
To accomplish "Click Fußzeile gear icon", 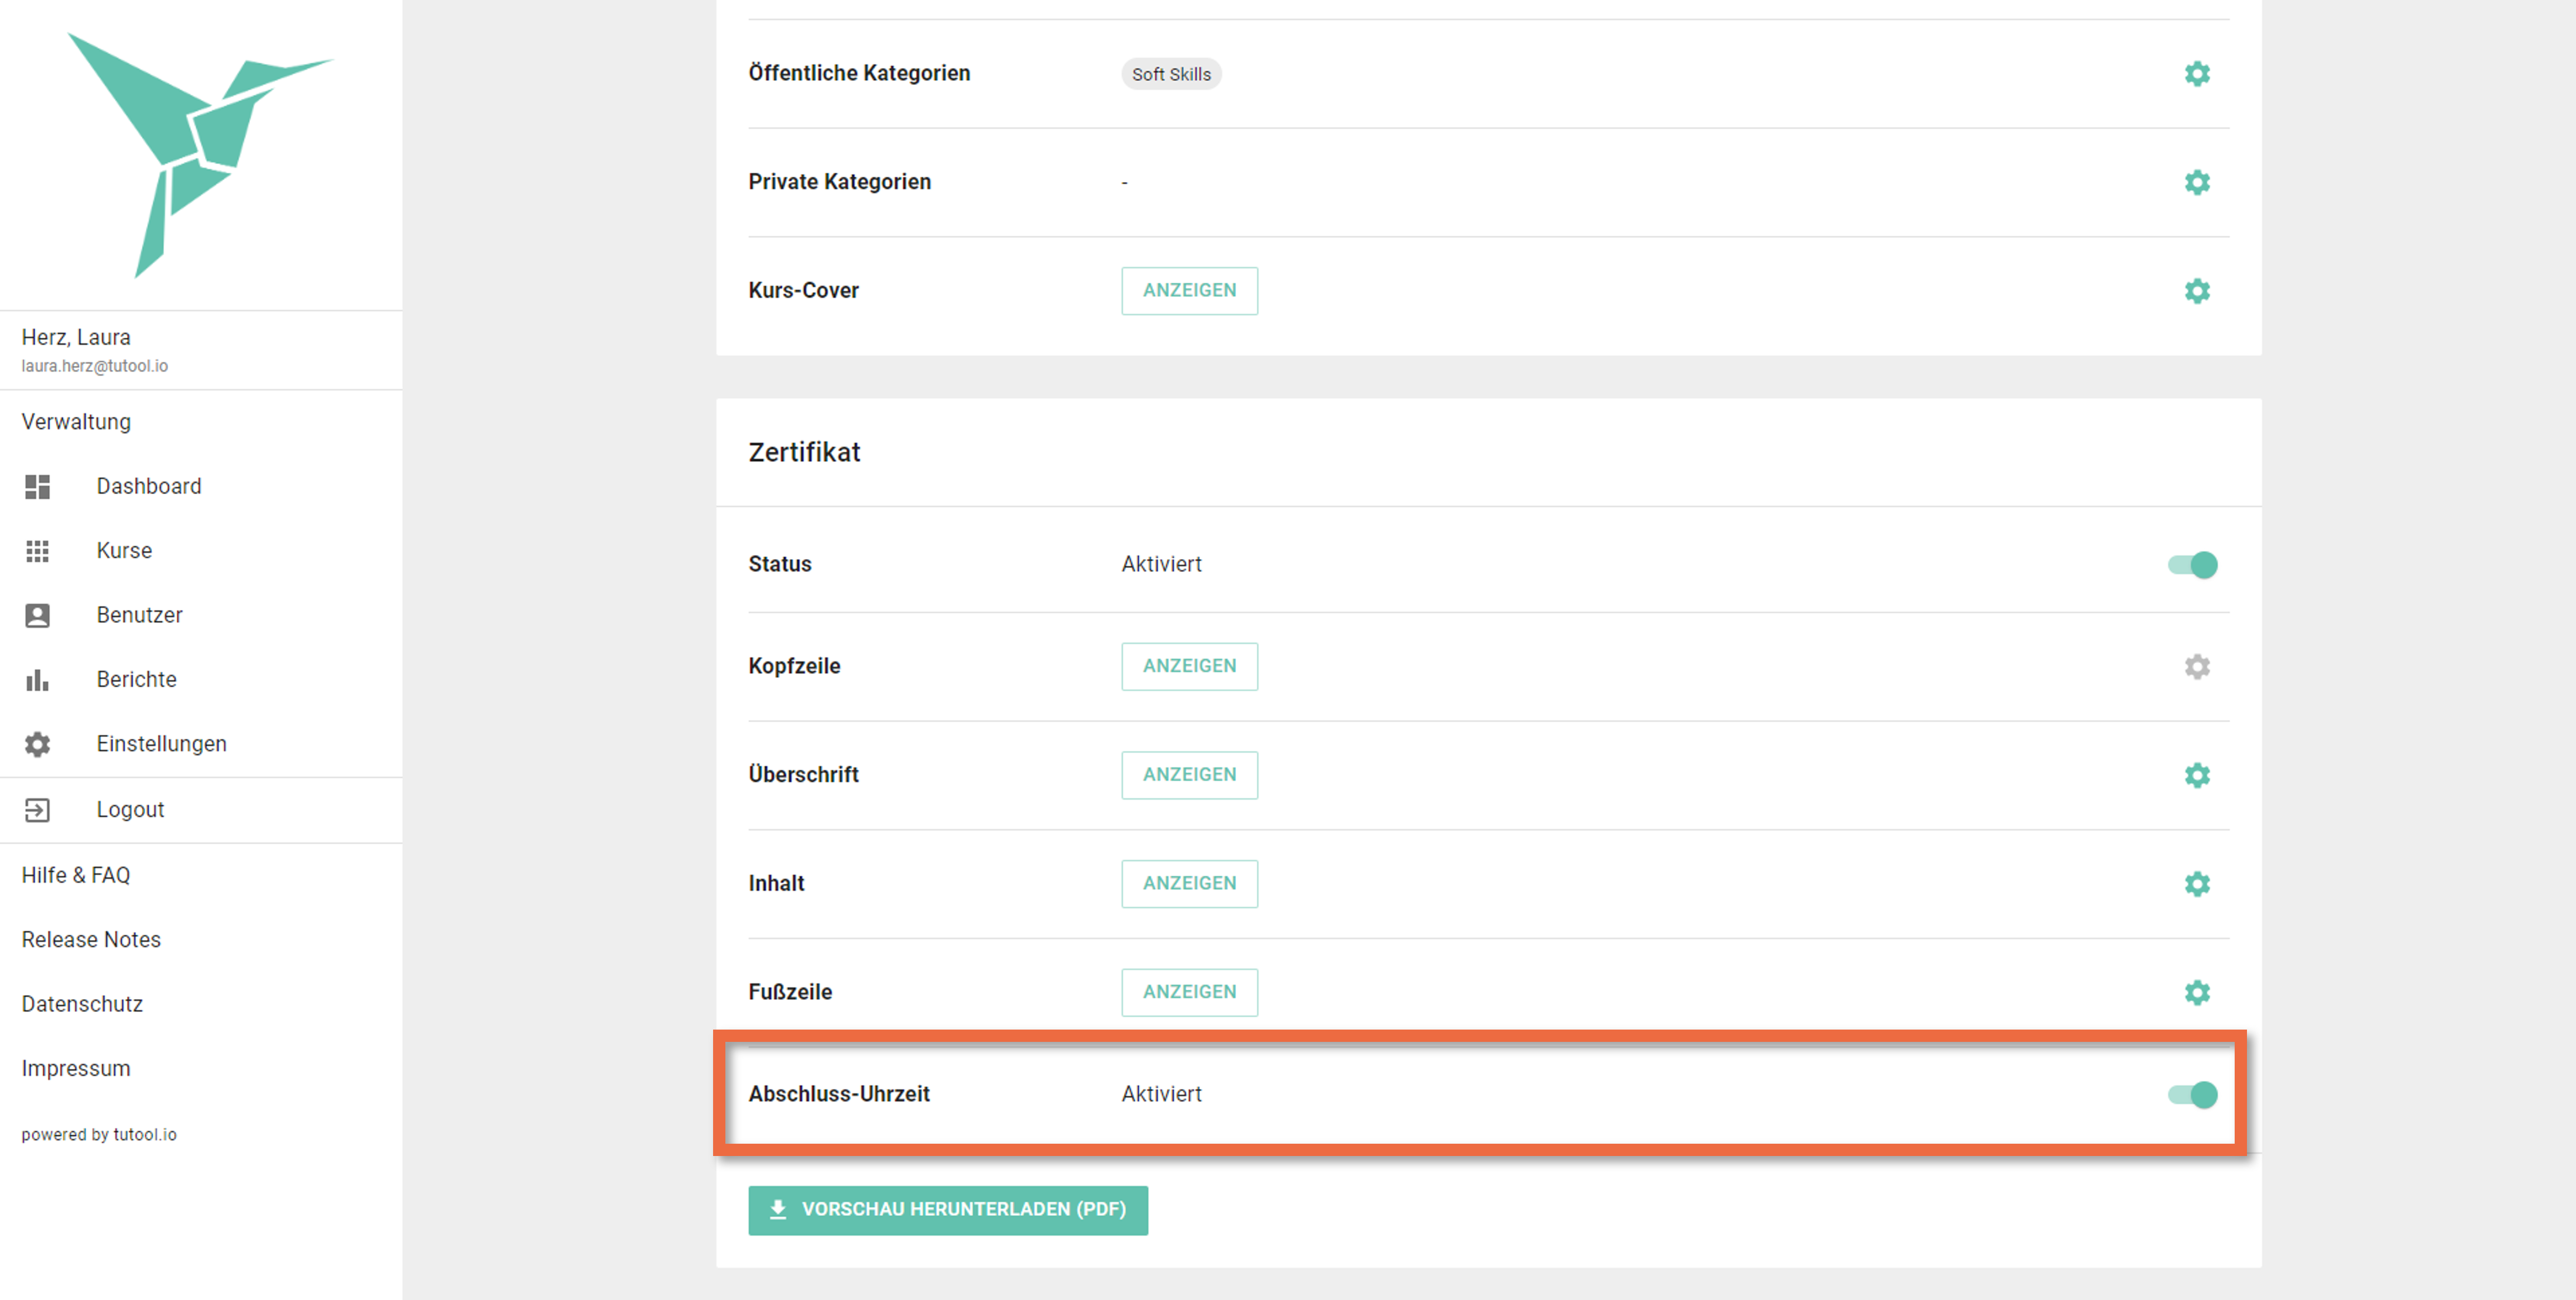I will point(2196,992).
